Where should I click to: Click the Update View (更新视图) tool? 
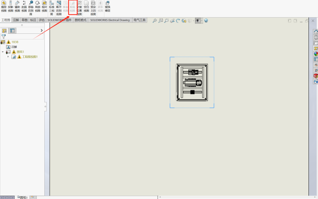point(101,6)
